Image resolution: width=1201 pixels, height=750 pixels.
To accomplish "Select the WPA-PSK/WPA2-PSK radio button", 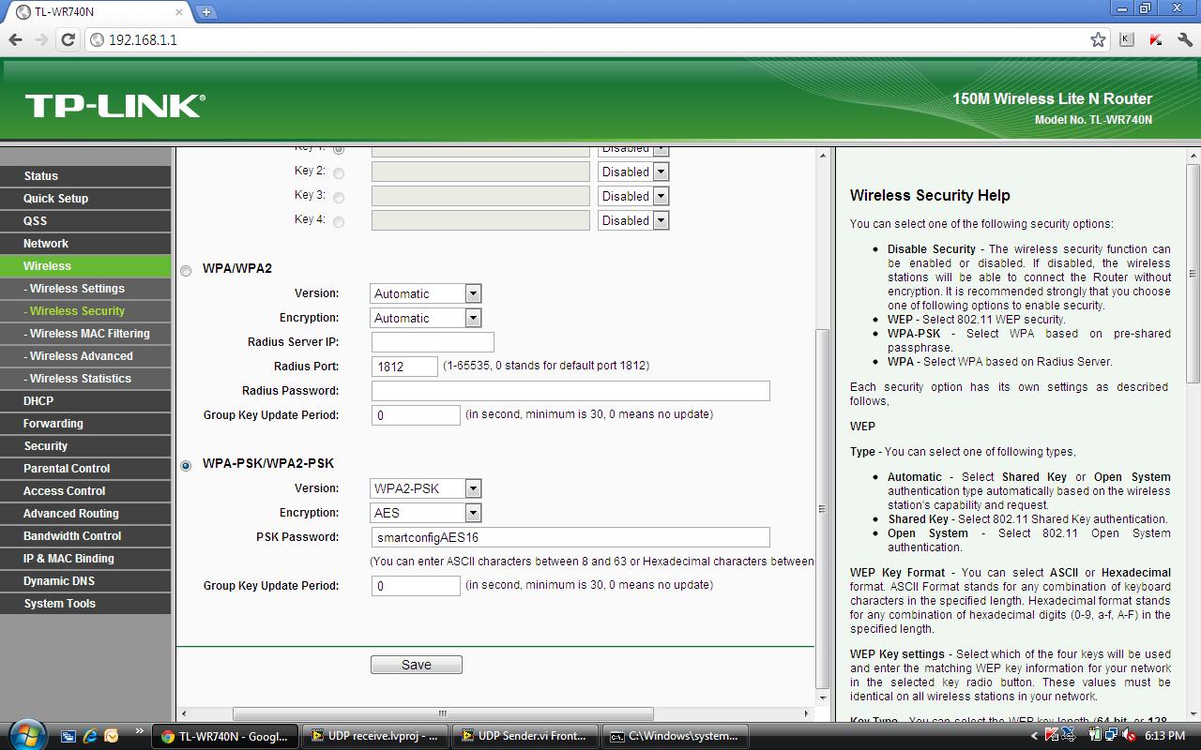I will (185, 464).
